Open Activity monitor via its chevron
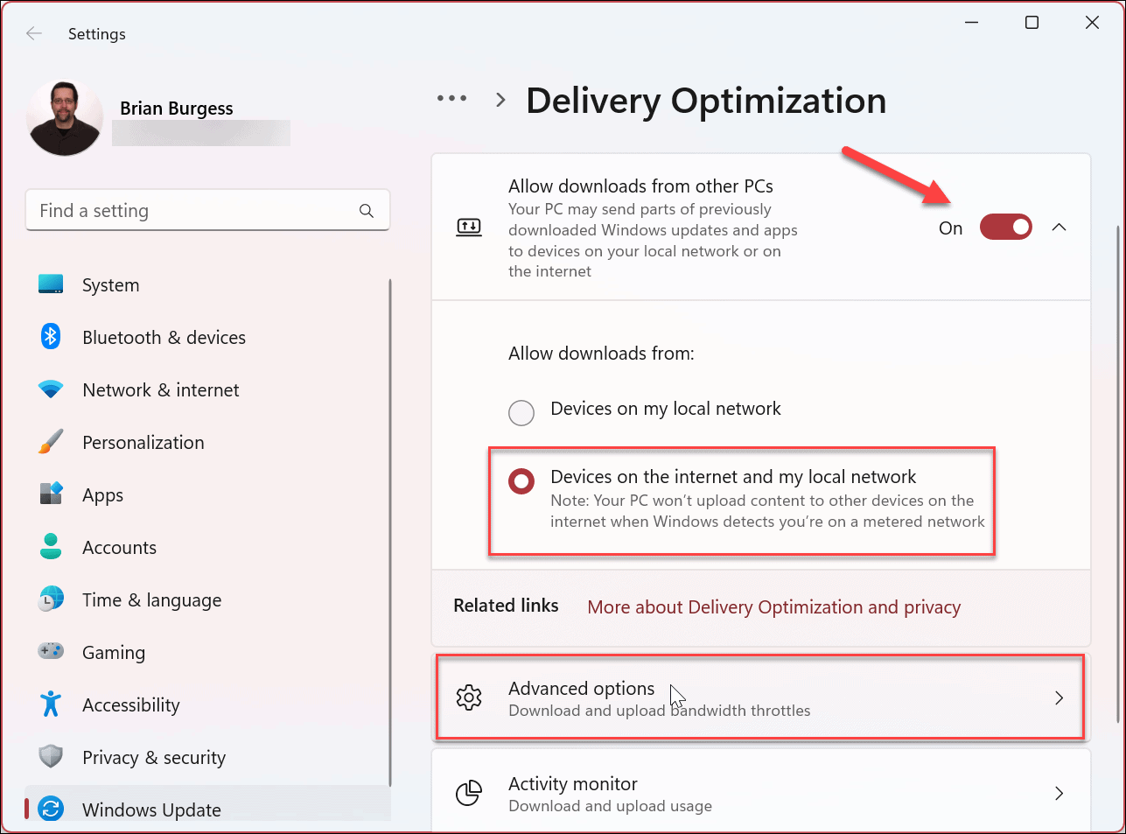This screenshot has height=834, width=1126. pyautogui.click(x=1059, y=793)
